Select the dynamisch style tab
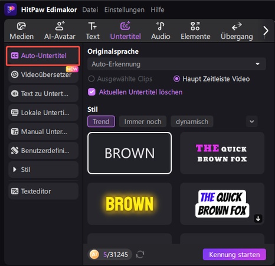The image size is (275, 266). pos(192,122)
